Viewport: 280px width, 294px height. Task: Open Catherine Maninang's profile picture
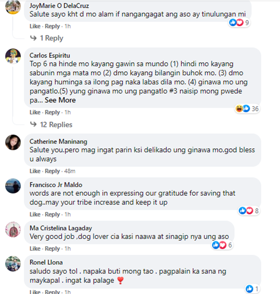point(13,142)
